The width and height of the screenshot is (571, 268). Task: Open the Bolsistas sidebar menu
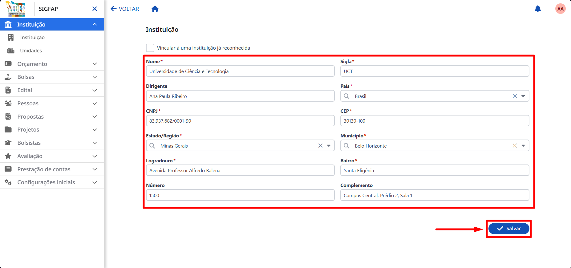[x=52, y=143]
